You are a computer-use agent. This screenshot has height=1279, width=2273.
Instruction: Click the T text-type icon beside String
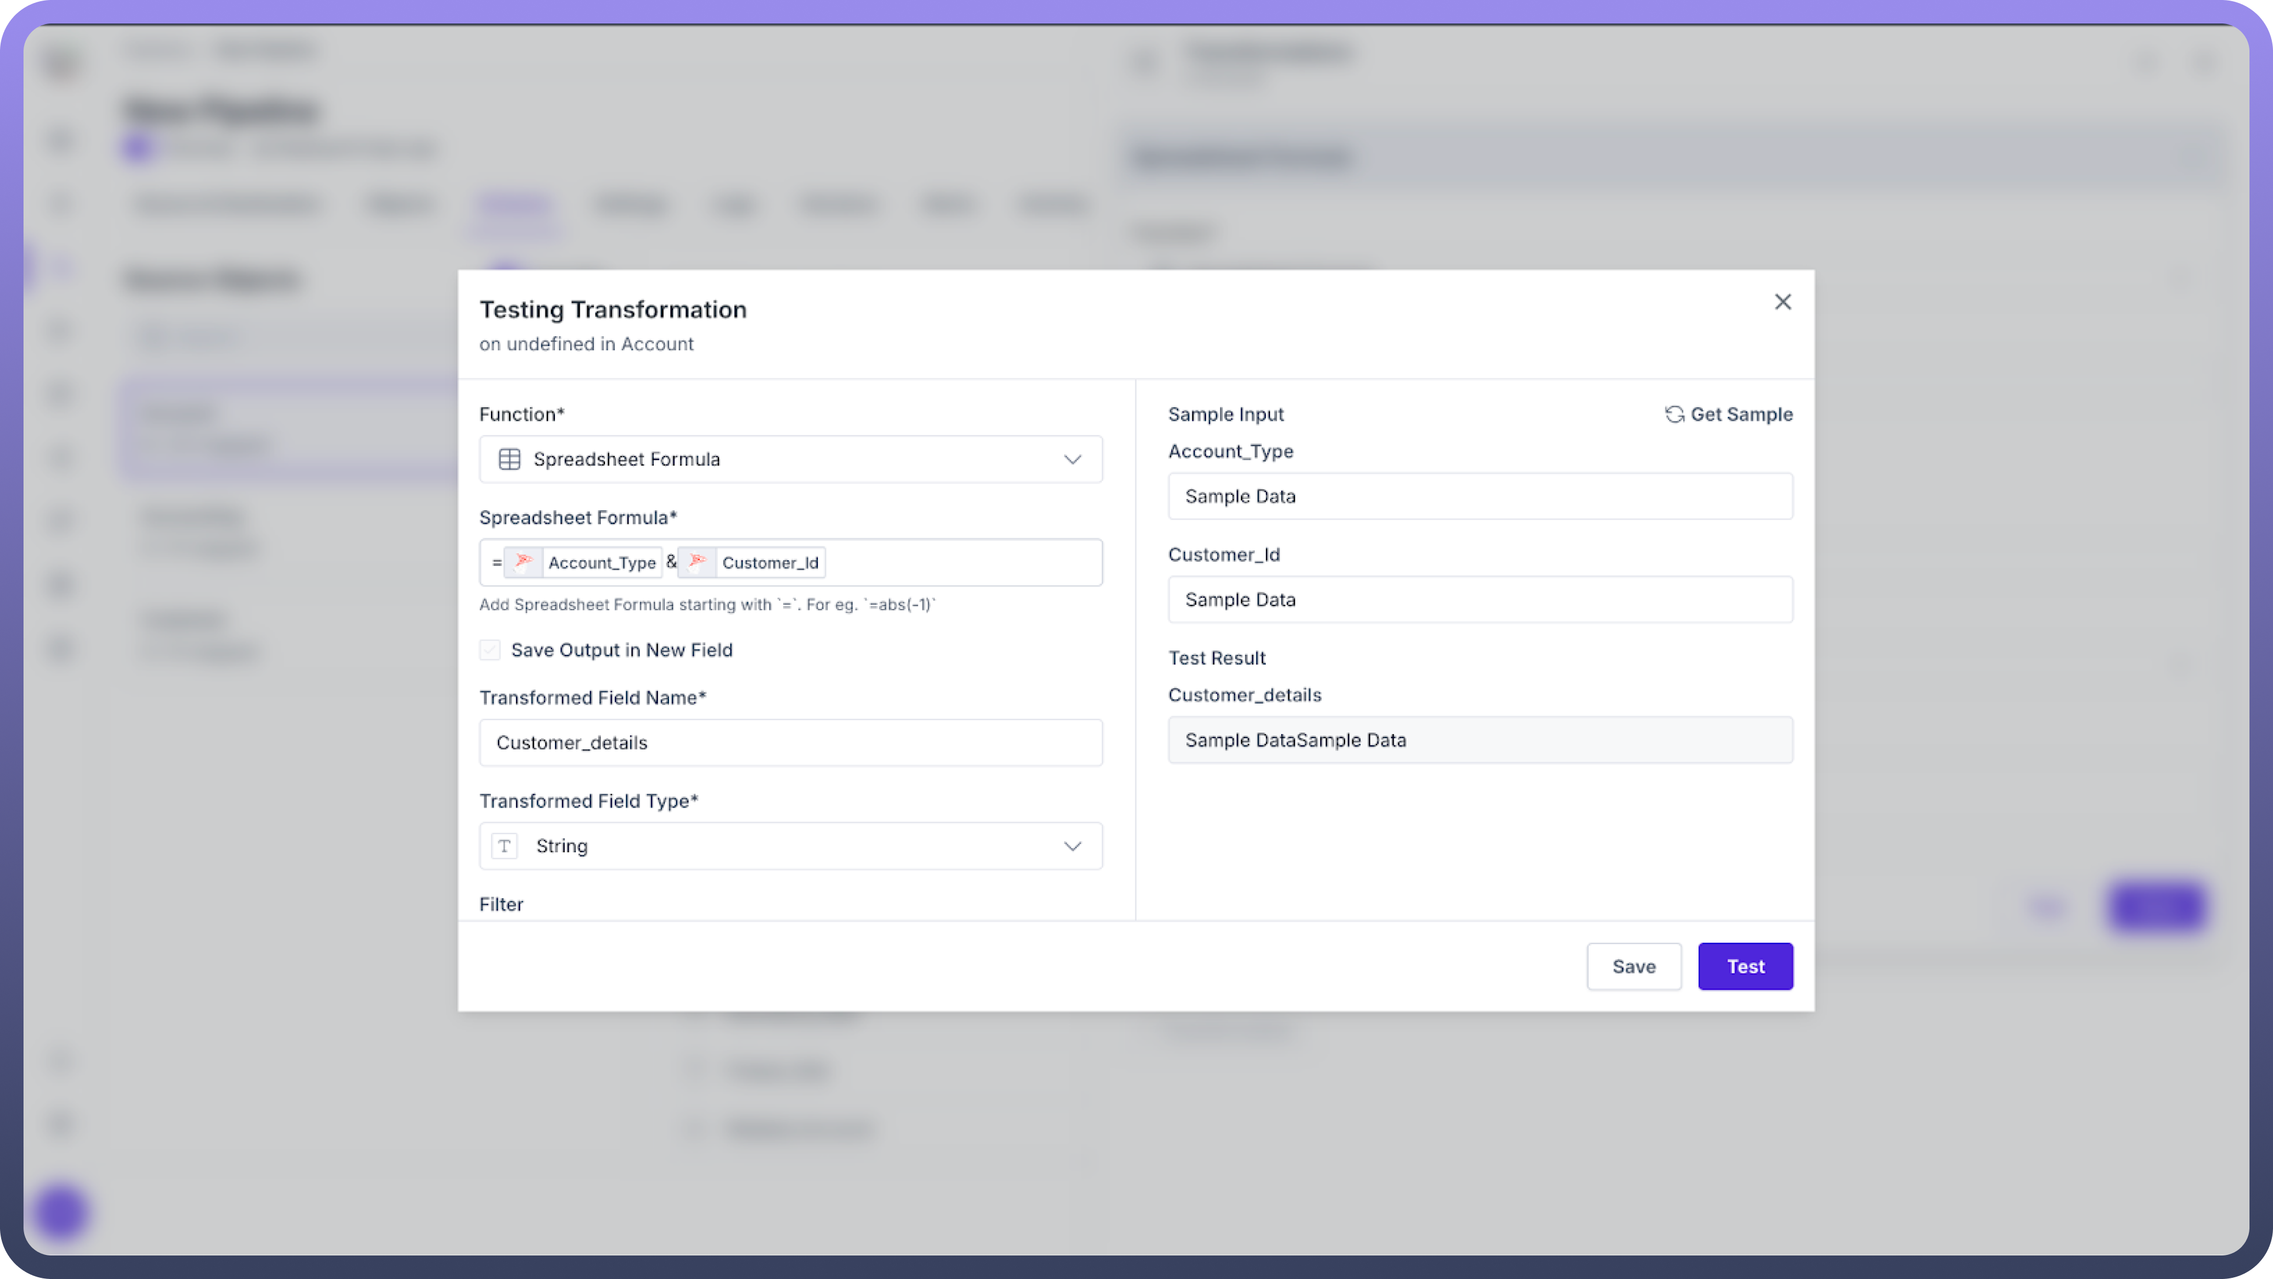[x=504, y=846]
